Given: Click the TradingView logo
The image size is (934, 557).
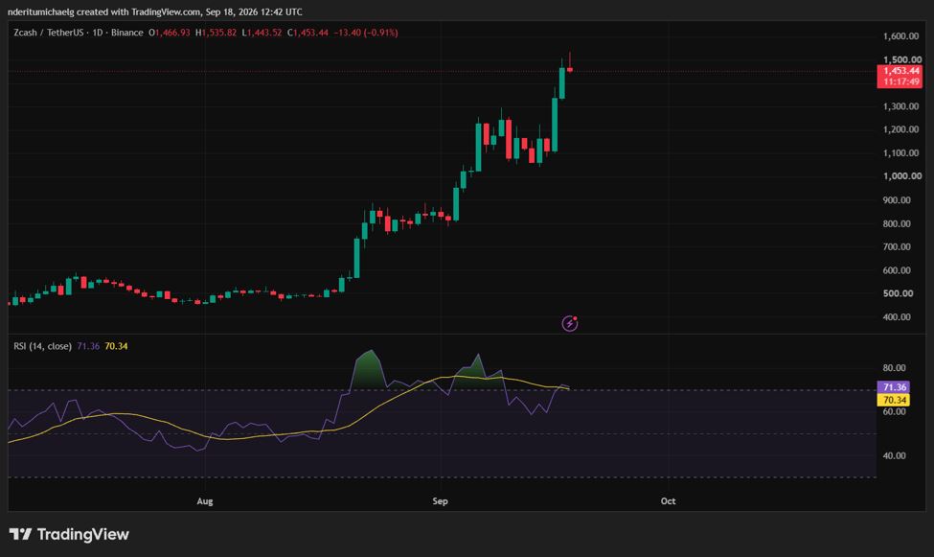Looking at the screenshot, I should pos(69,534).
